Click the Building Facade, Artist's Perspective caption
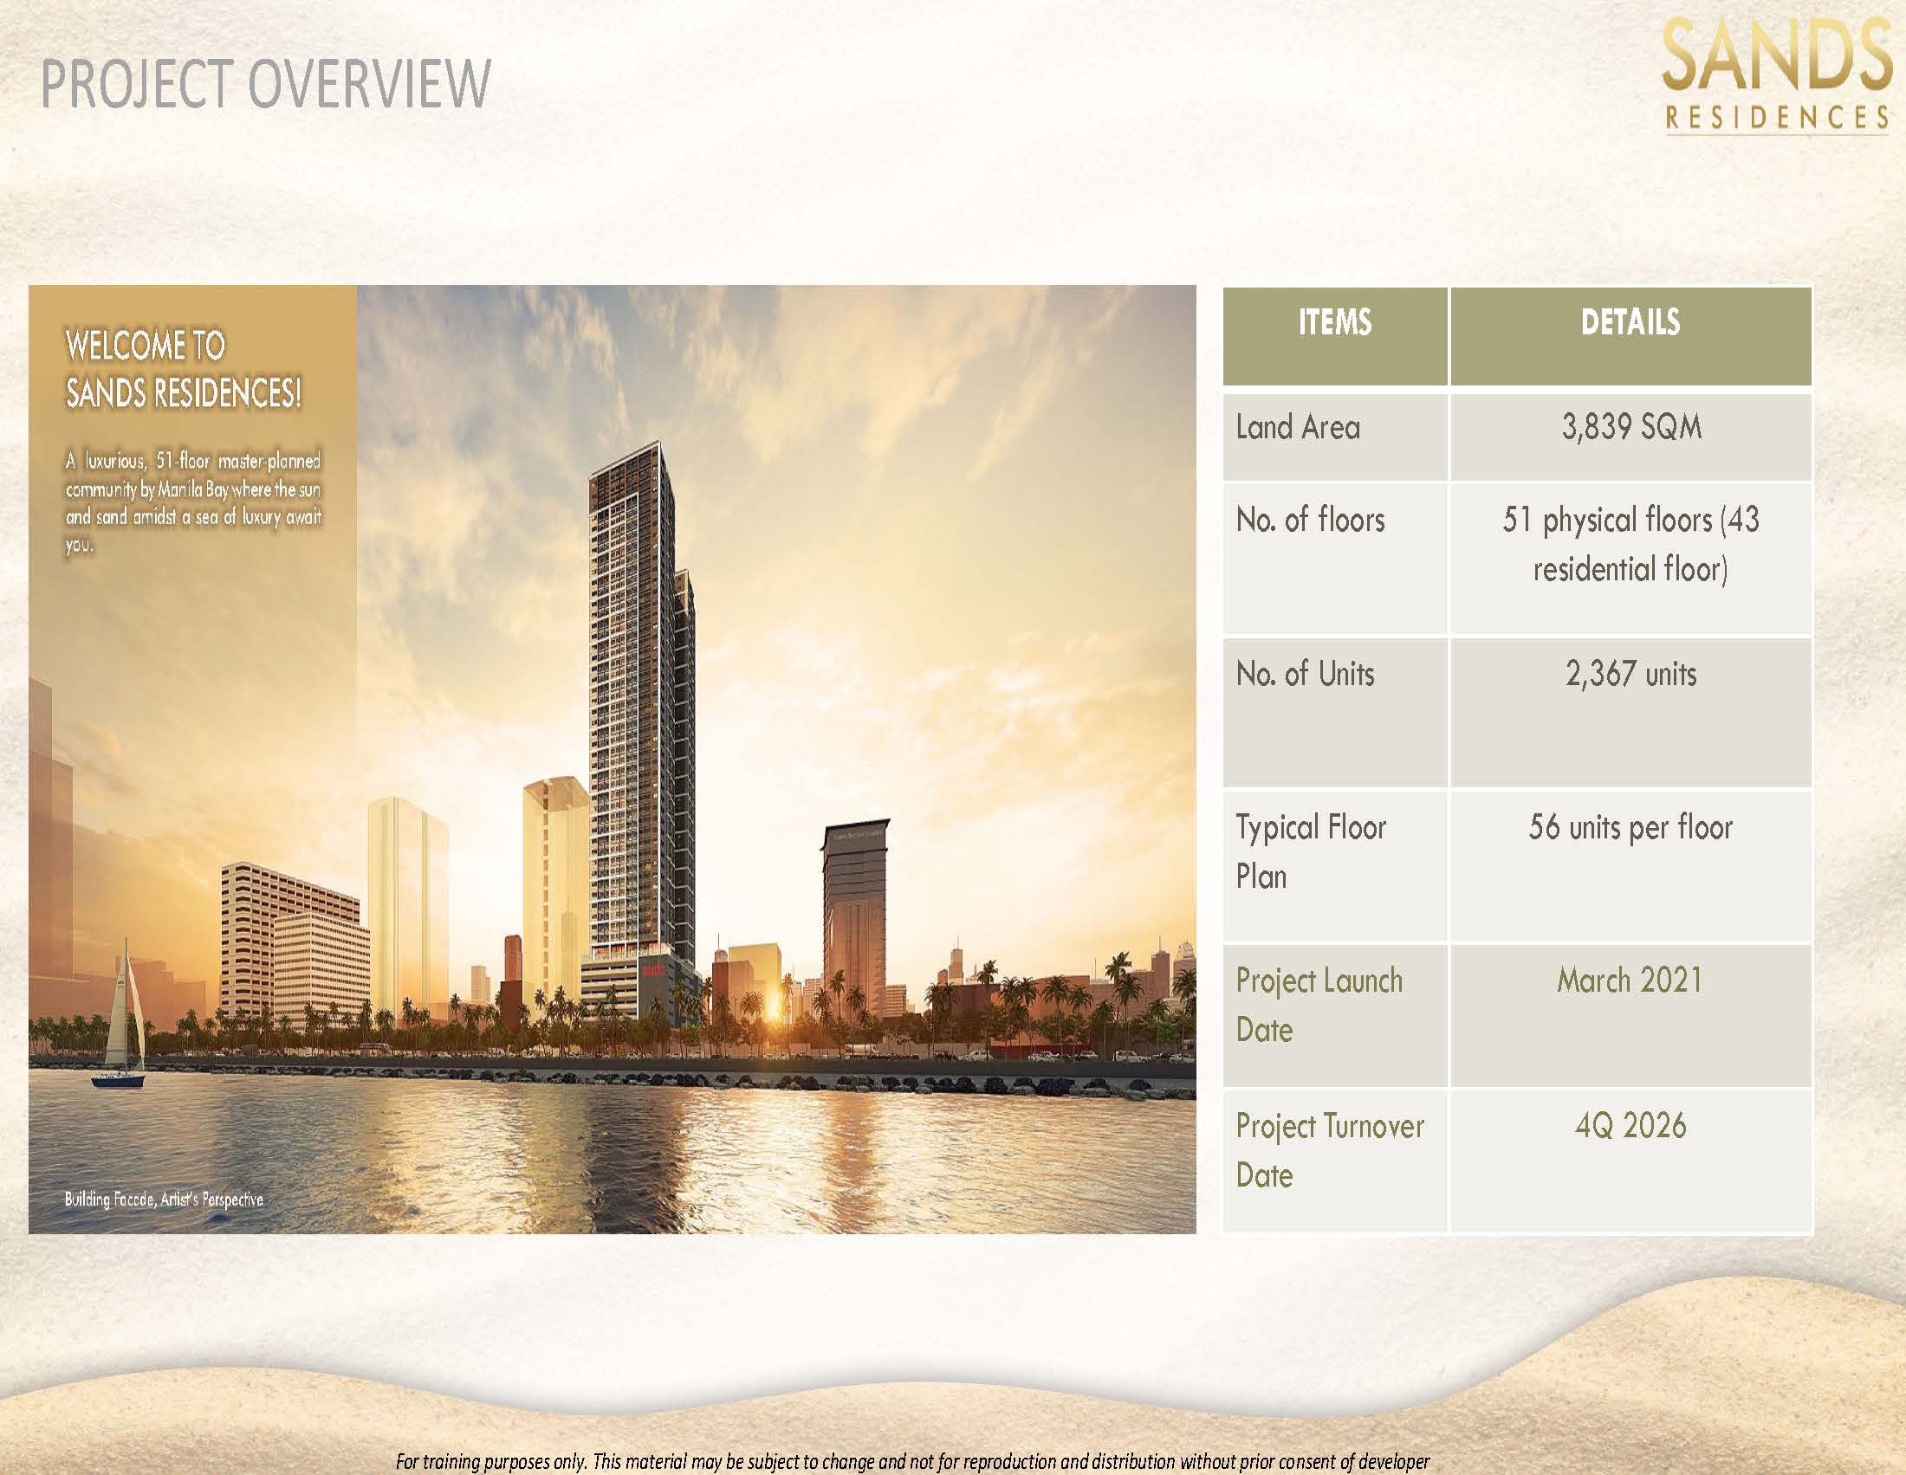 point(164,1200)
